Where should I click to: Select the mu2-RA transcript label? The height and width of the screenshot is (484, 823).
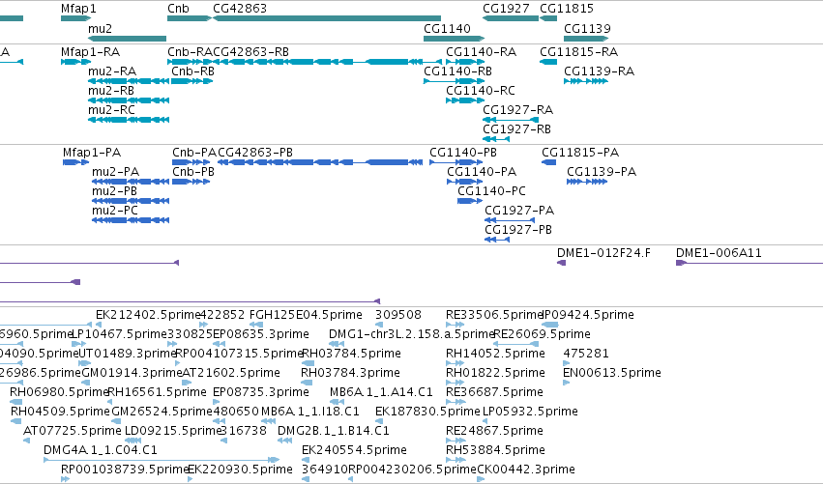(112, 71)
